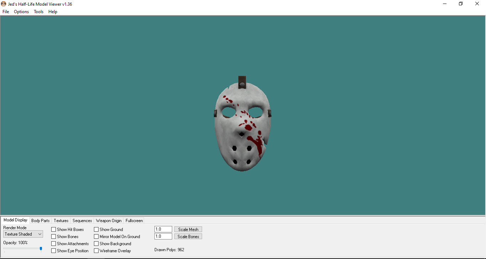Minimize the Model Viewer window
This screenshot has height=259, width=486.
click(445, 4)
